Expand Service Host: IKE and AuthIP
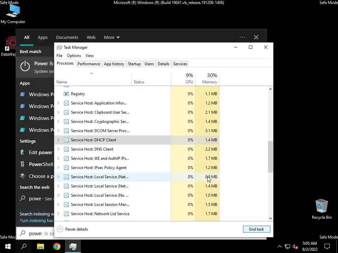Image resolution: width=338 pixels, height=253 pixels. click(58, 158)
